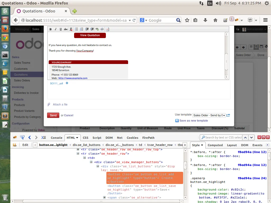Switch to the Cookies panel
The height and width of the screenshot is (203, 271).
[x=132, y=137]
